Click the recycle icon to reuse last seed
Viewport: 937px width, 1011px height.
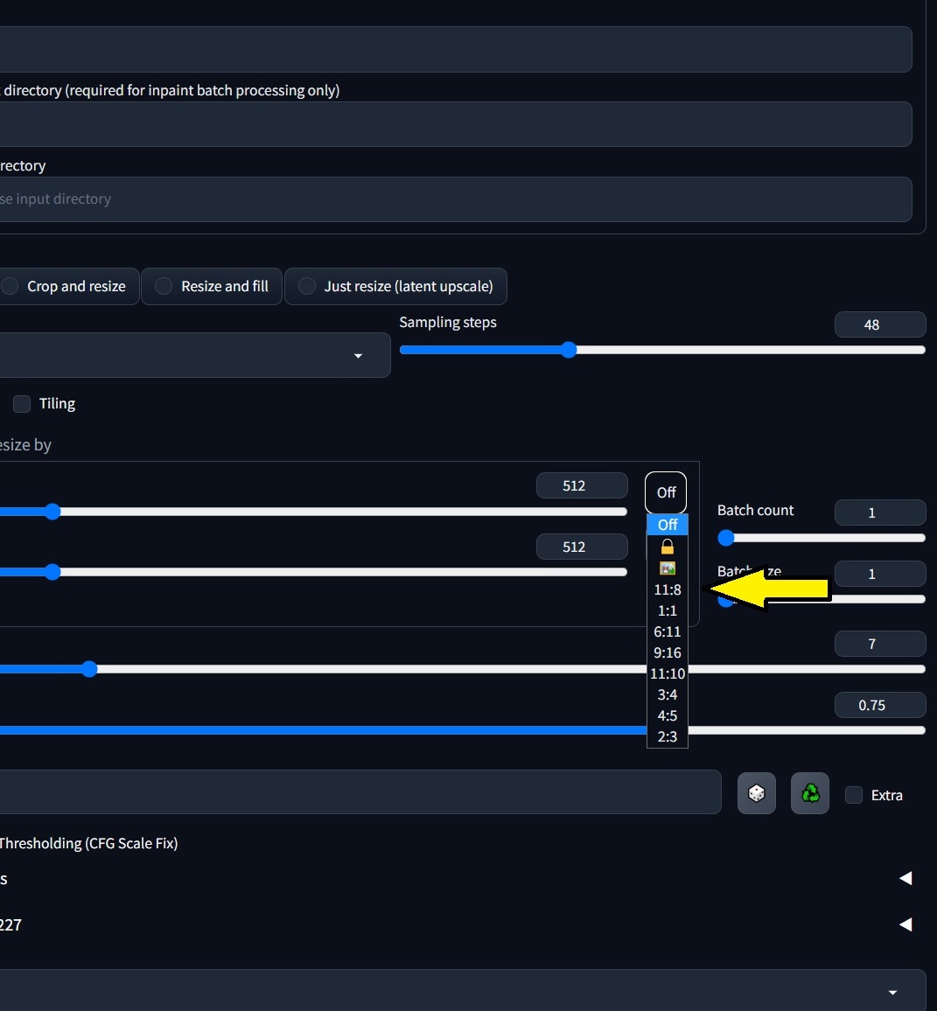809,793
